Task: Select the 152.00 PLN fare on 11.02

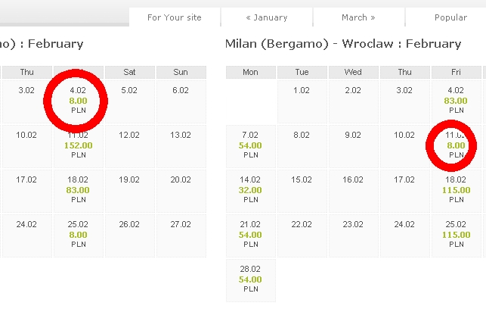Action: pos(78,145)
